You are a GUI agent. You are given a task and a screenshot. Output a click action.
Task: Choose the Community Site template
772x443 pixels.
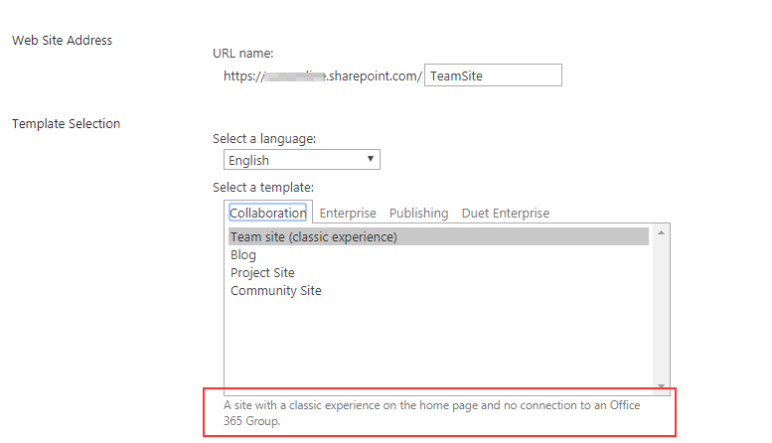(276, 290)
